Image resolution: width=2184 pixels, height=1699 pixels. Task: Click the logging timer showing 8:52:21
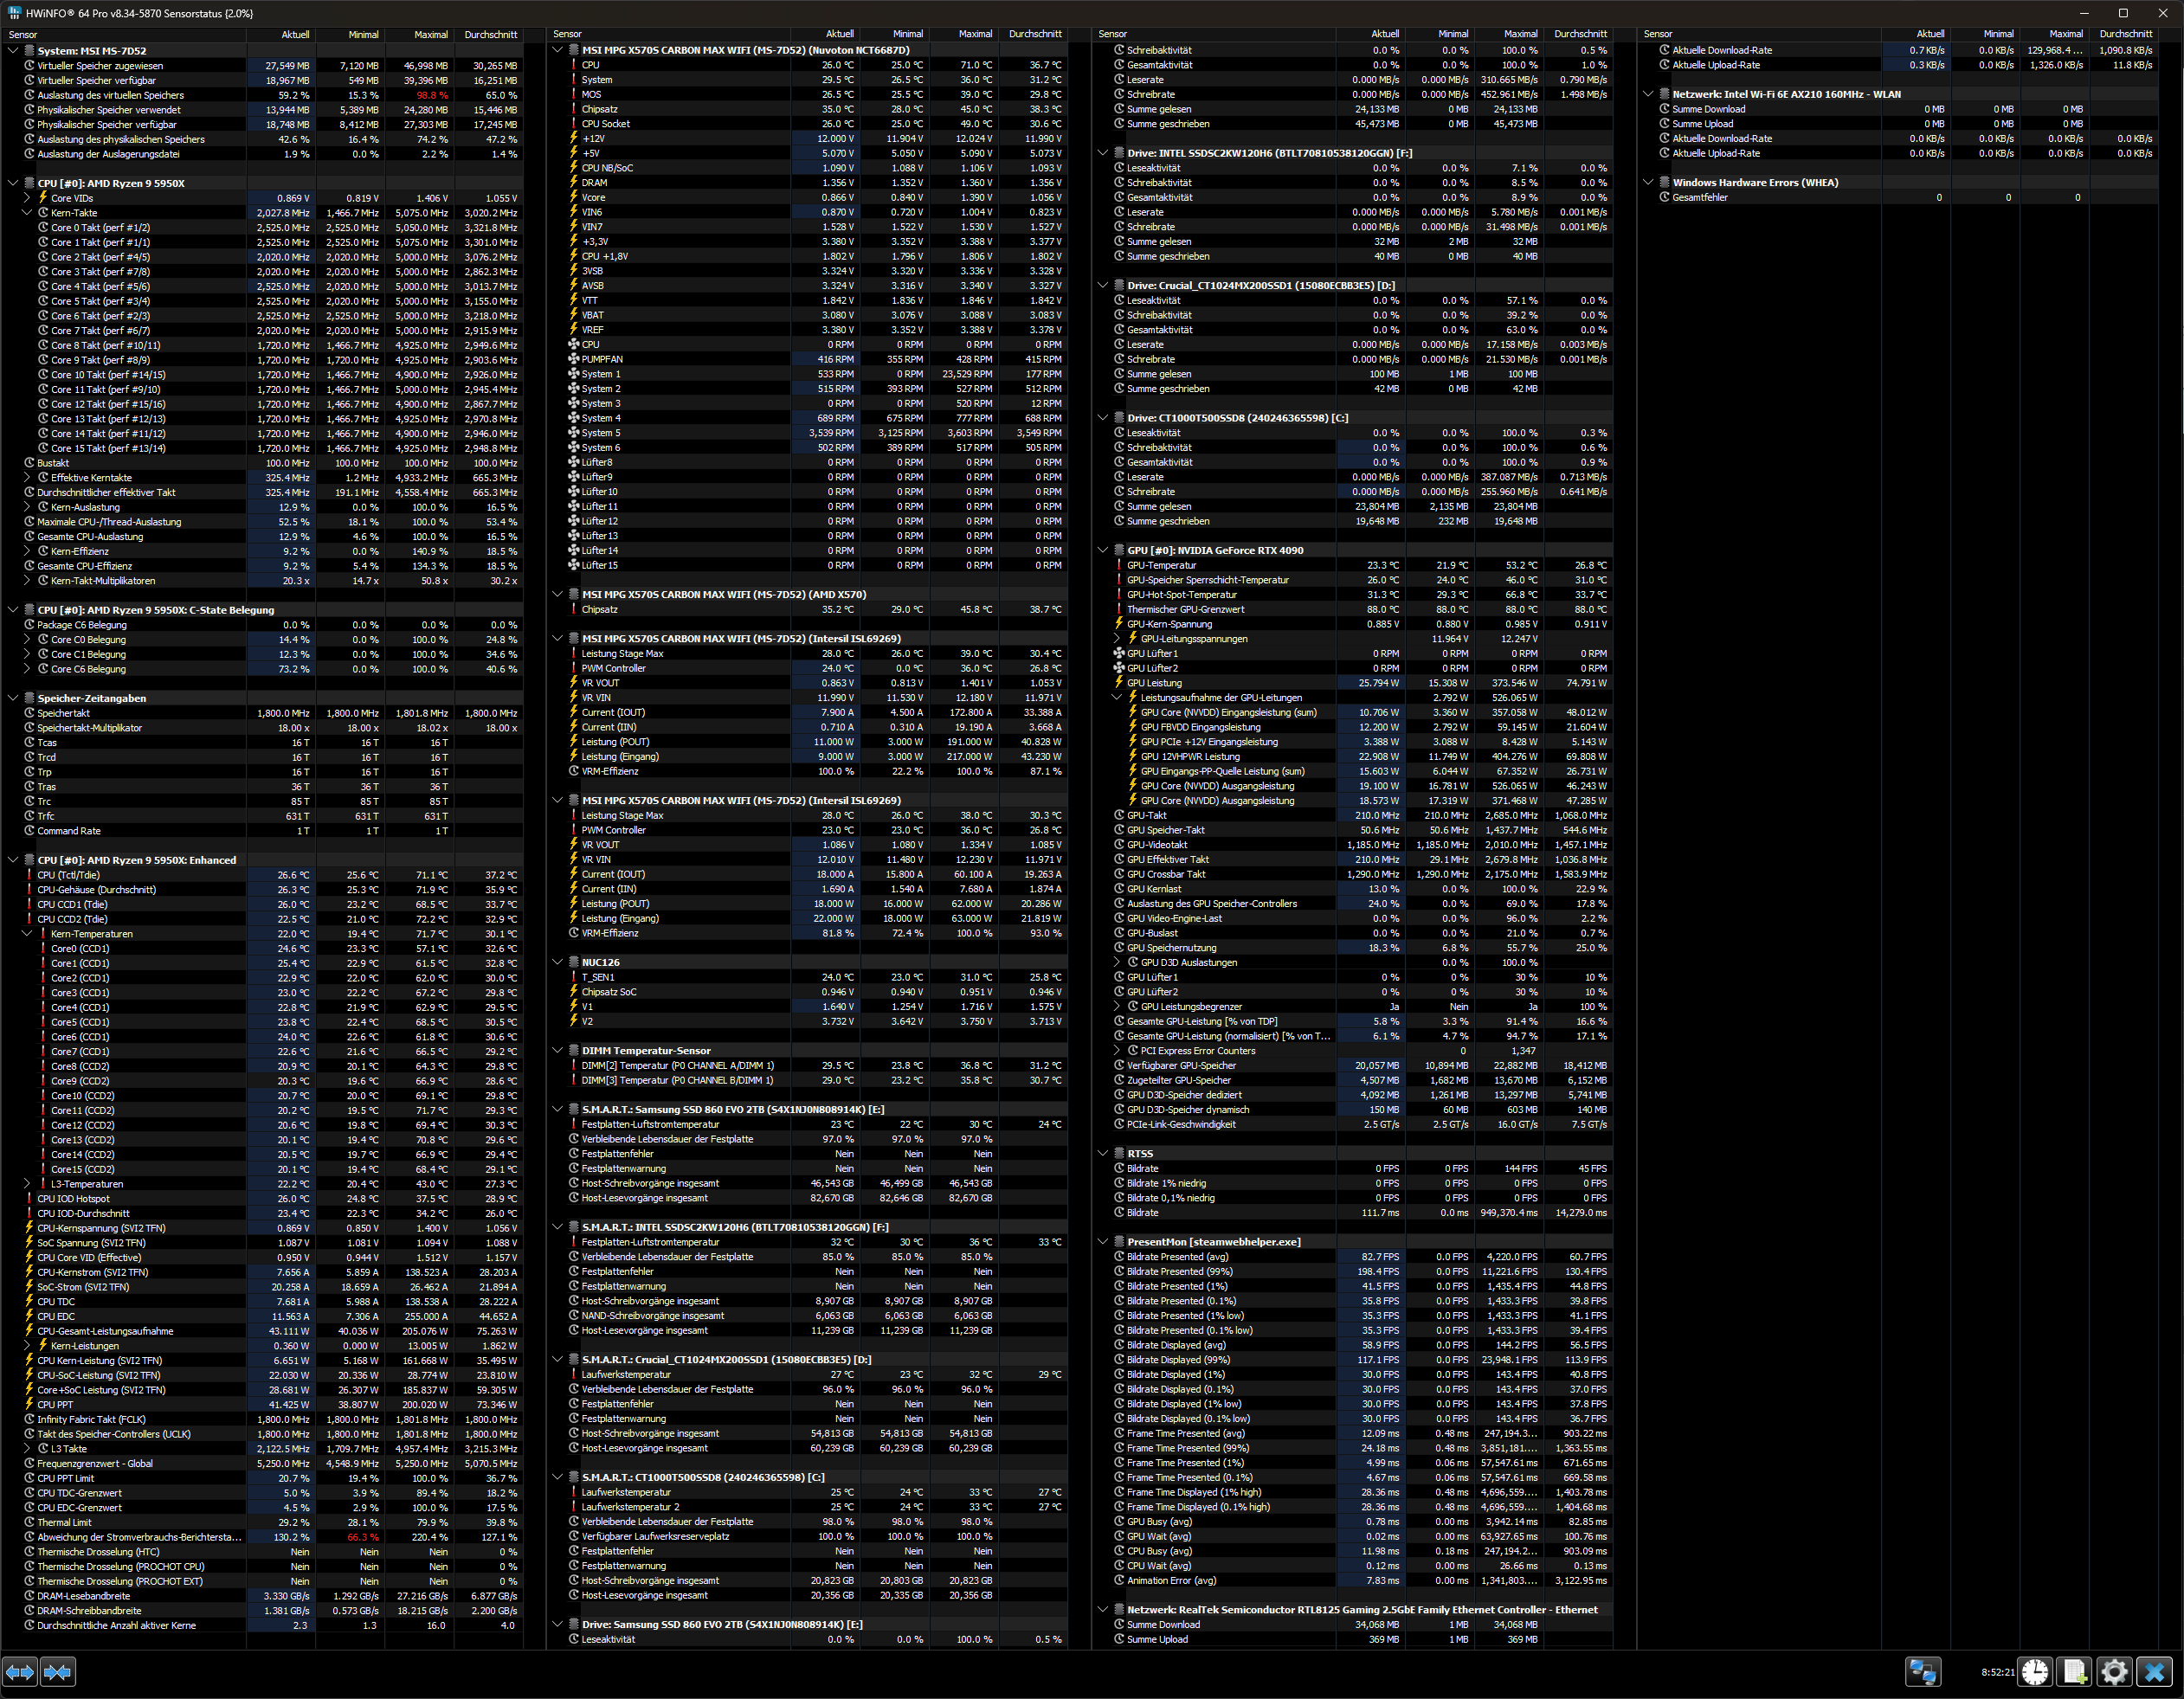1997,1672
